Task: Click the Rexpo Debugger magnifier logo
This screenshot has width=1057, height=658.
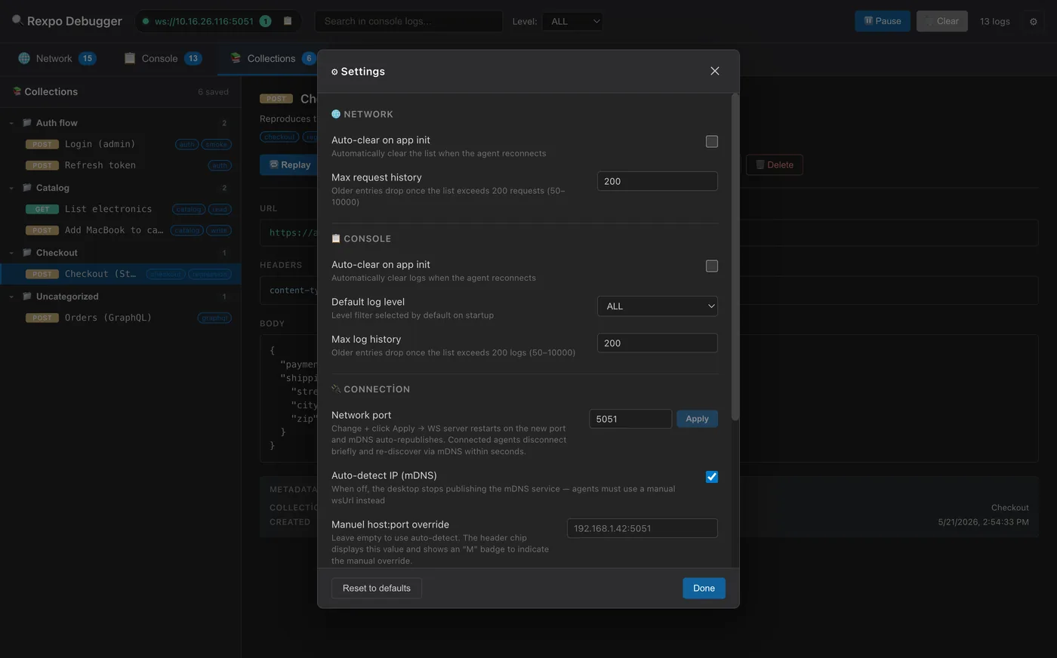Action: pos(17,20)
